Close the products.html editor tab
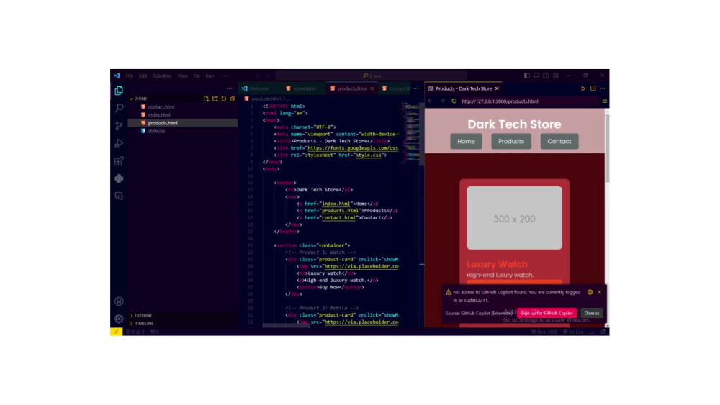Viewport: 720px width, 405px height. pos(372,88)
